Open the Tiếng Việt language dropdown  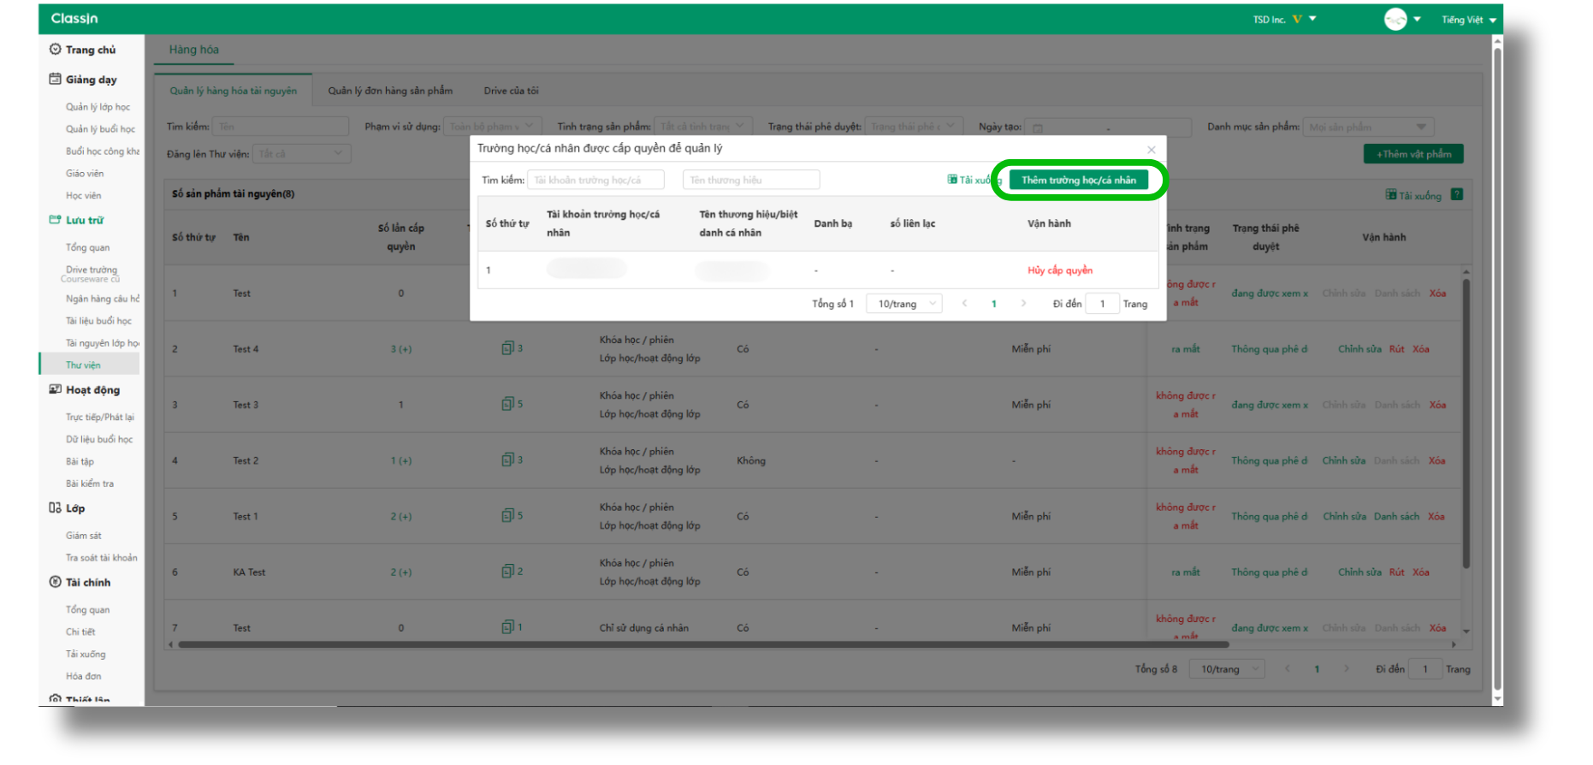[x=1468, y=20]
